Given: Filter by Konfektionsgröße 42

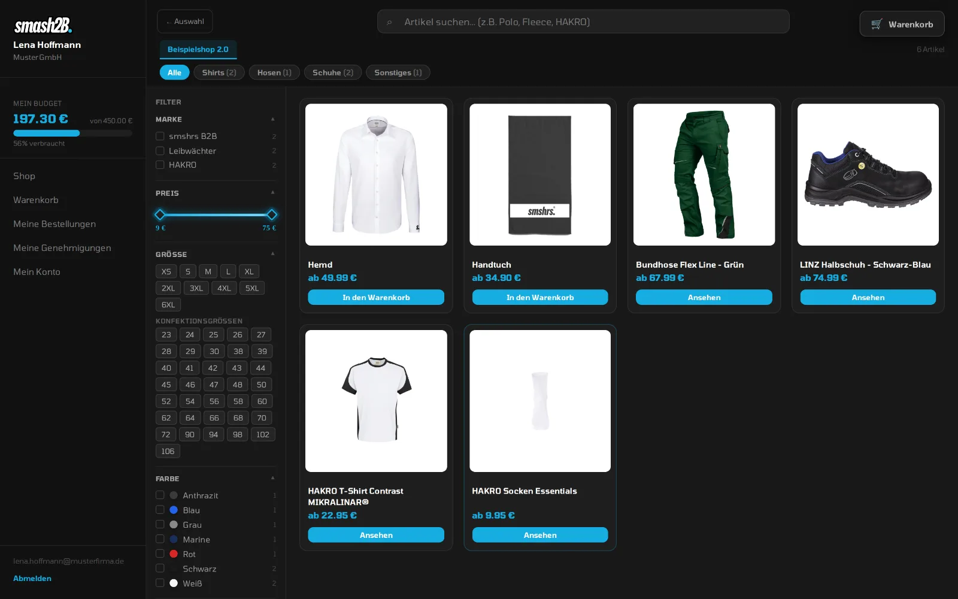Looking at the screenshot, I should tap(213, 368).
